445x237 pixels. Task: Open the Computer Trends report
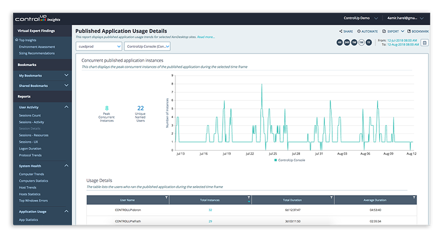[x=32, y=174]
